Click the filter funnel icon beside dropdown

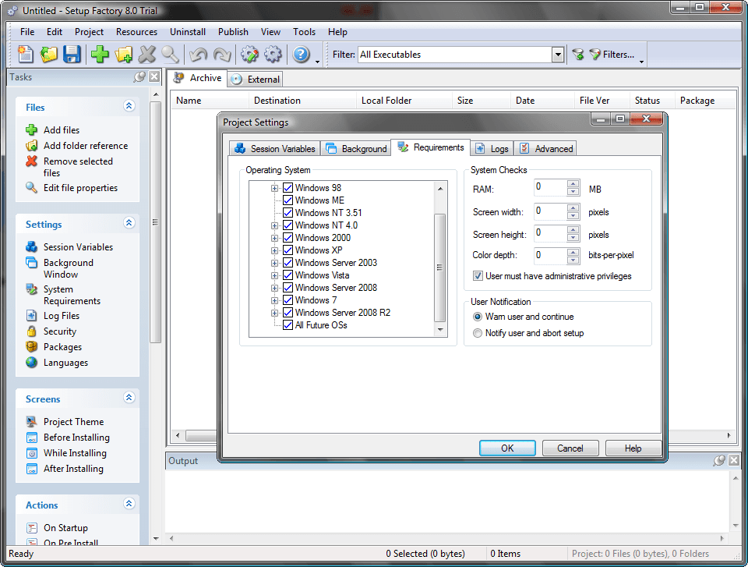578,55
